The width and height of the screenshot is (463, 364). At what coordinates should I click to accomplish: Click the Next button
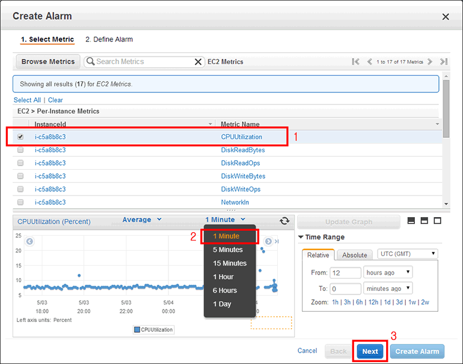tap(370, 351)
